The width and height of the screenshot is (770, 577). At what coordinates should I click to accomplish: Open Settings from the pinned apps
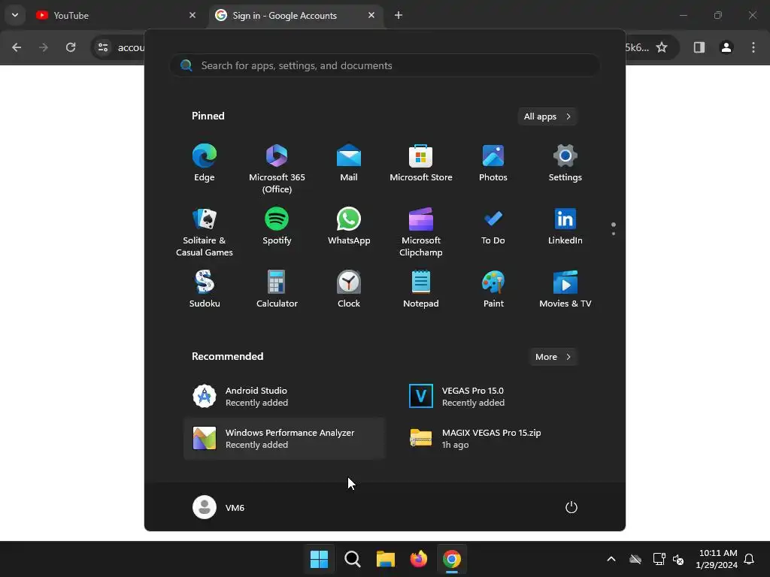point(565,163)
